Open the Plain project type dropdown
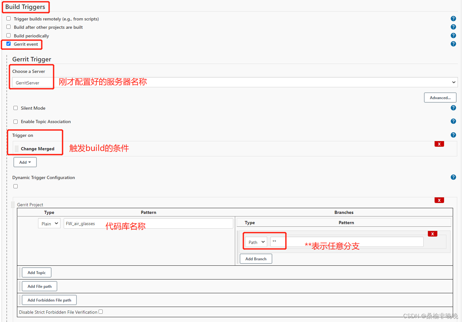463x322 pixels. [49, 224]
